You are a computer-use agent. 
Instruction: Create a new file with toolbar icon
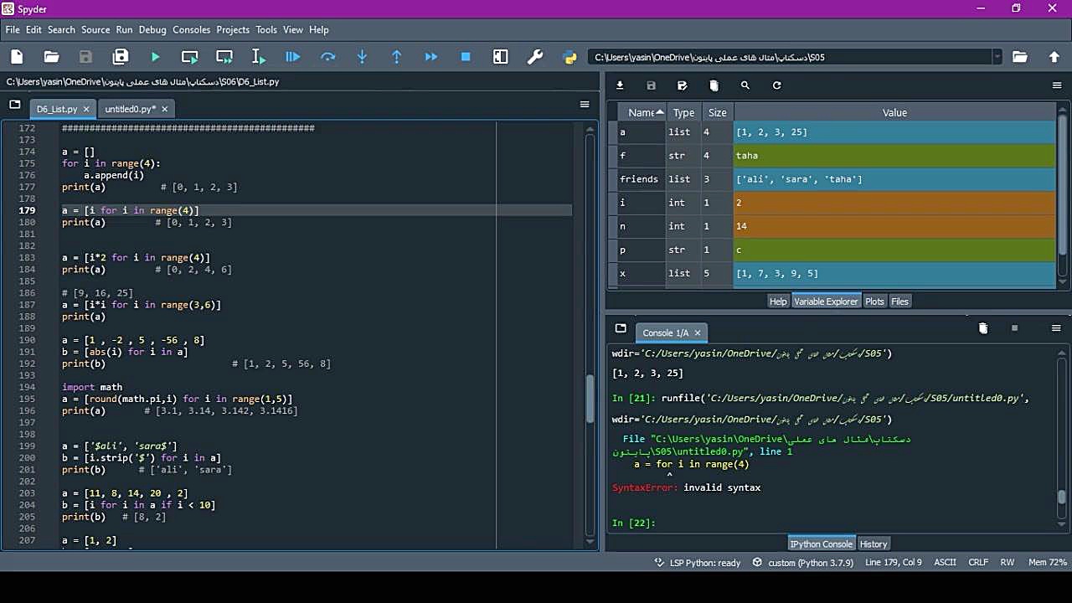coord(17,57)
